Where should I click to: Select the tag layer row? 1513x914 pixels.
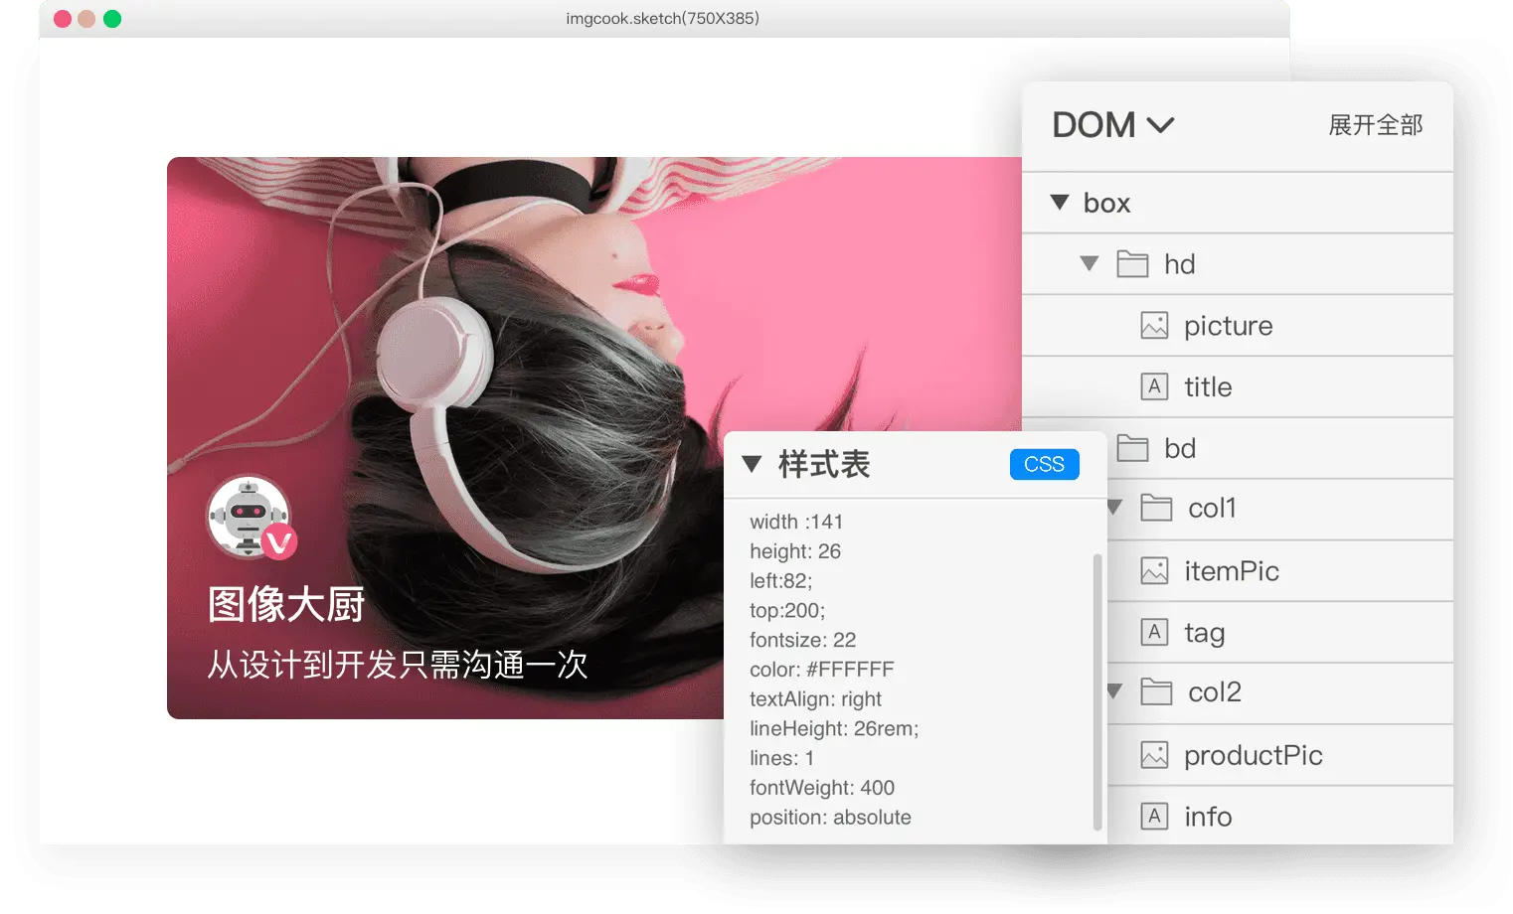coord(1280,632)
